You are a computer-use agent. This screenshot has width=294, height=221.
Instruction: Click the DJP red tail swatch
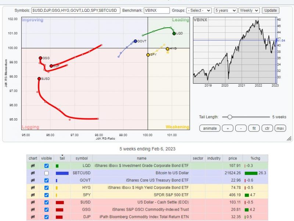tap(59, 217)
